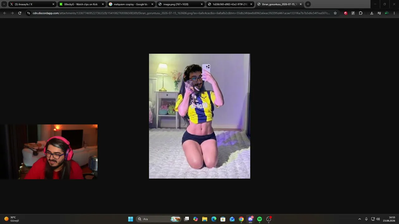This screenshot has height=224, width=399.
Task: Close the Anasayfa / X tab
Action: (53, 4)
